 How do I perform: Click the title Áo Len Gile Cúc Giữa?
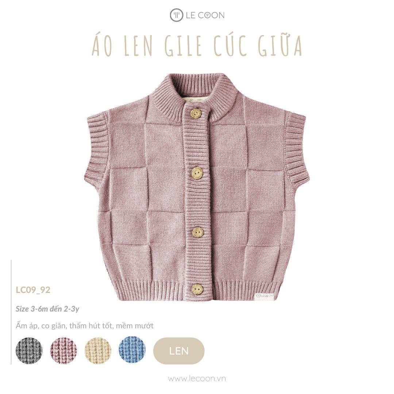point(197,46)
